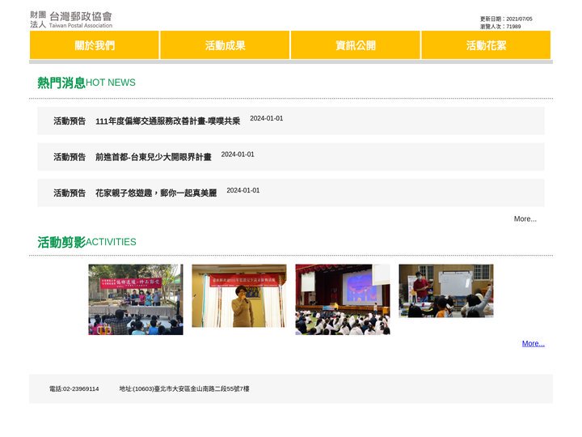Click the Taiwan Postal Association logo
This screenshot has height=437, width=582.
pos(71,19)
